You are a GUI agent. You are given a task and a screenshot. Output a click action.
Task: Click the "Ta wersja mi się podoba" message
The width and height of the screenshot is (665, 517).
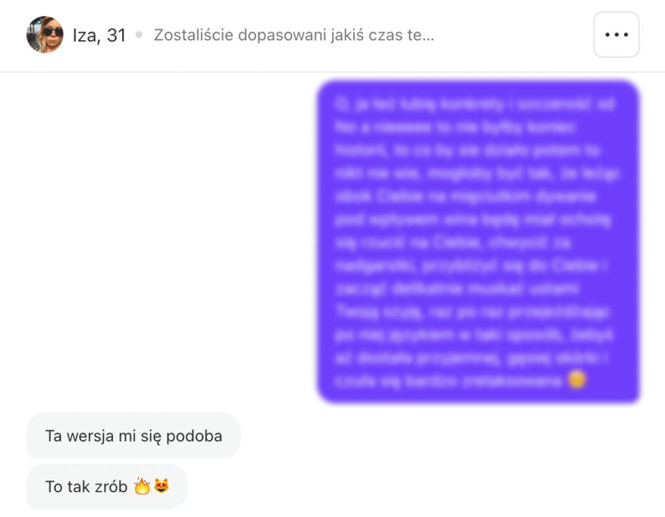tap(134, 436)
